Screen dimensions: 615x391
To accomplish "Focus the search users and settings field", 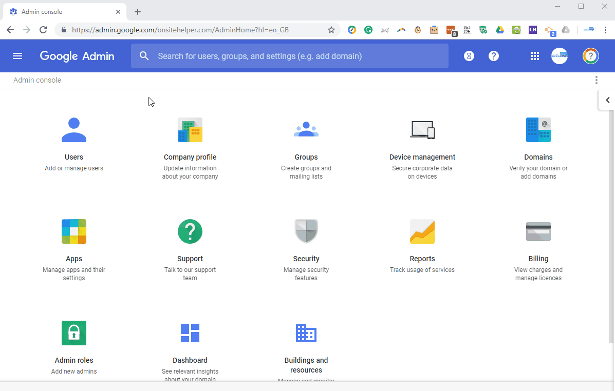I will pos(289,56).
